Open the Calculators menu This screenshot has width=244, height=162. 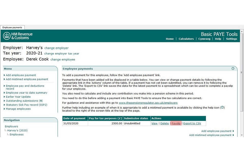(x=186, y=39)
